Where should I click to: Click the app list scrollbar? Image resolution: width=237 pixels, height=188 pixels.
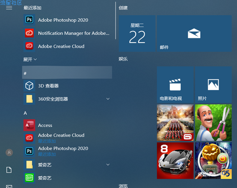coord(116,20)
